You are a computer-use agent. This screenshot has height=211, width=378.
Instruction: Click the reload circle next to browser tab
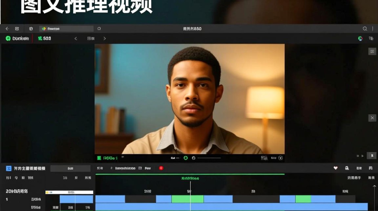point(99,29)
